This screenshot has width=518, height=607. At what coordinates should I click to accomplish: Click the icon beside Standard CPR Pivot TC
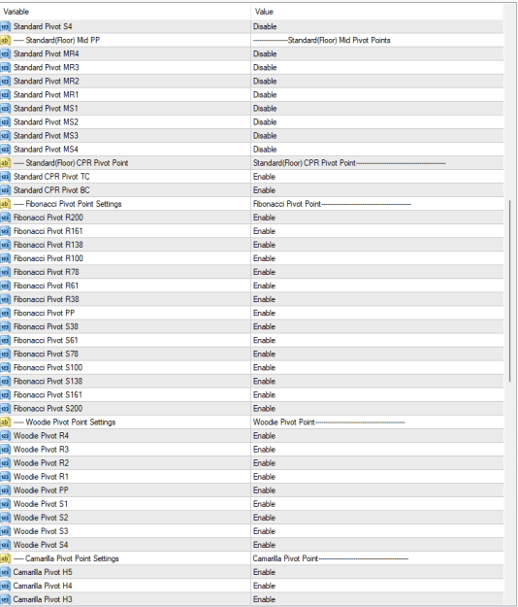click(x=6, y=177)
